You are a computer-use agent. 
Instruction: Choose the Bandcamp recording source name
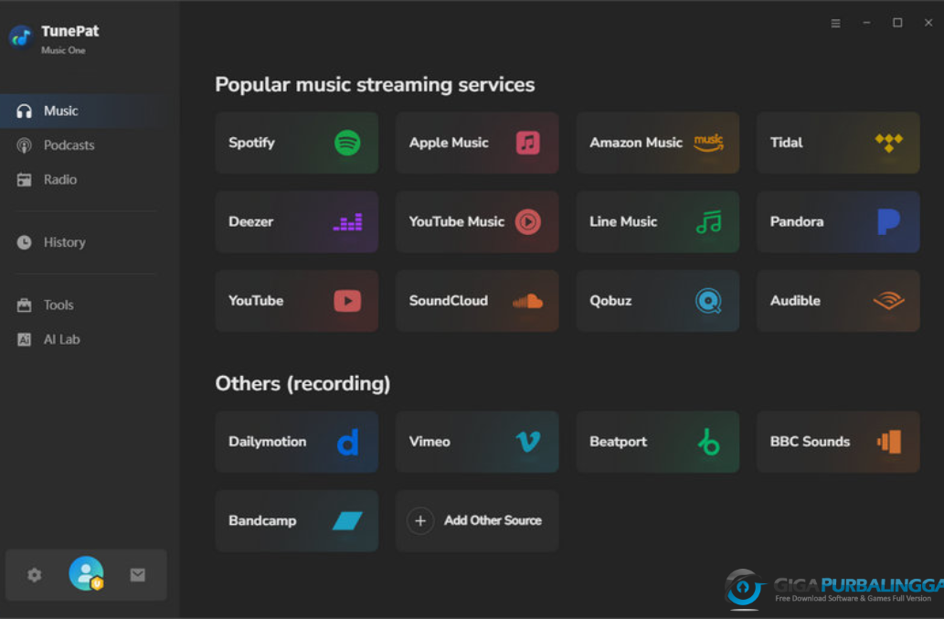click(x=262, y=521)
